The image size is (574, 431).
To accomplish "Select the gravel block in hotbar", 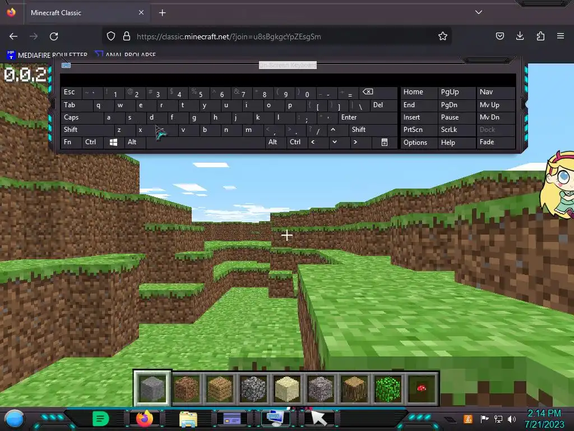I will 321,388.
